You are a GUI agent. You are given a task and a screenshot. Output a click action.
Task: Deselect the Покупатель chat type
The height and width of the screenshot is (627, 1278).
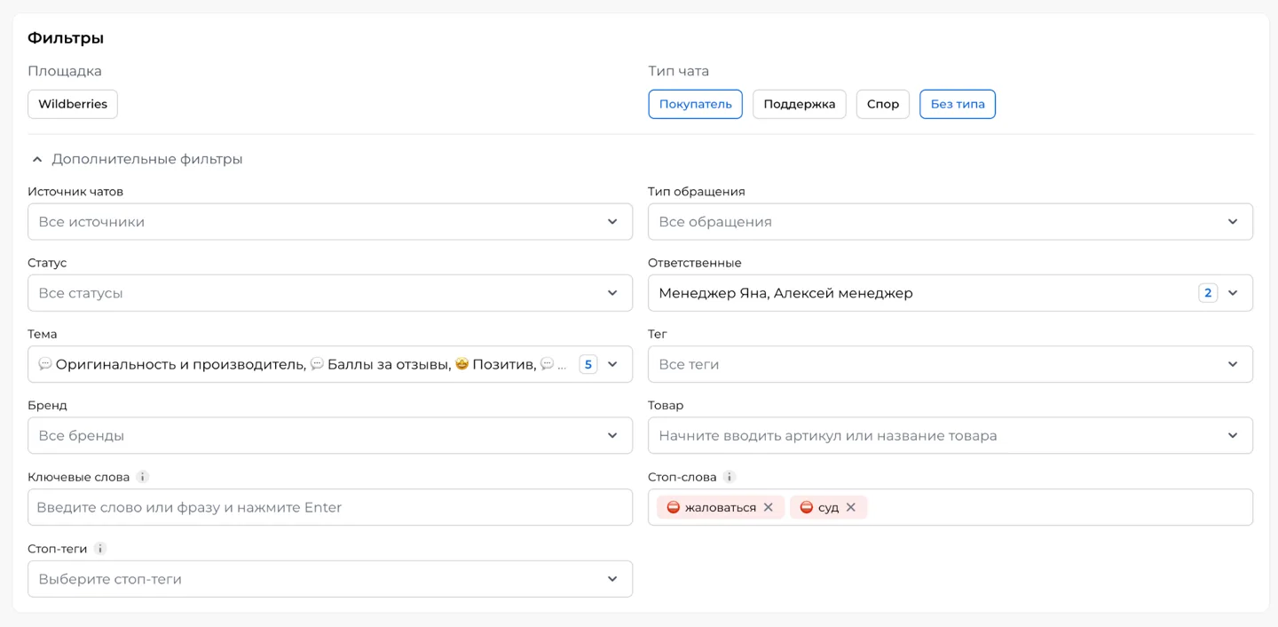point(696,104)
